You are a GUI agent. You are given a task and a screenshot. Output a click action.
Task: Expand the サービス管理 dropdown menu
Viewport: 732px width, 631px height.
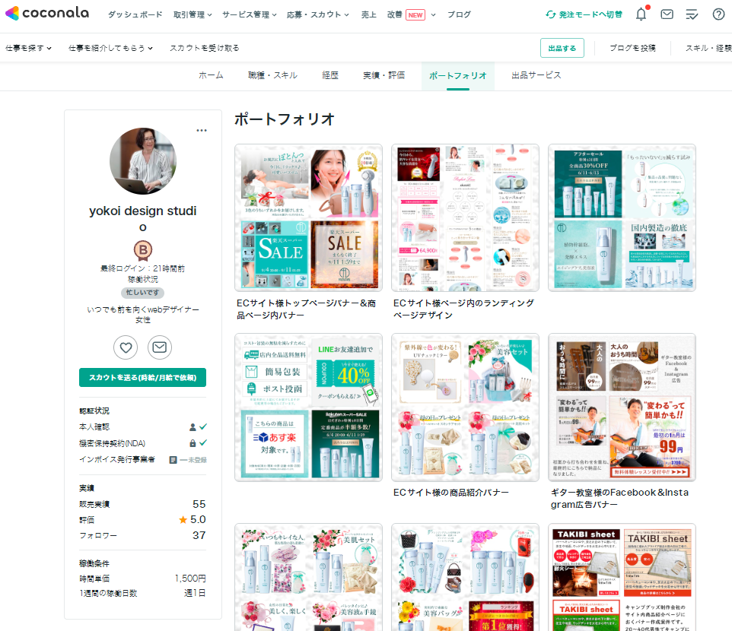[250, 14]
